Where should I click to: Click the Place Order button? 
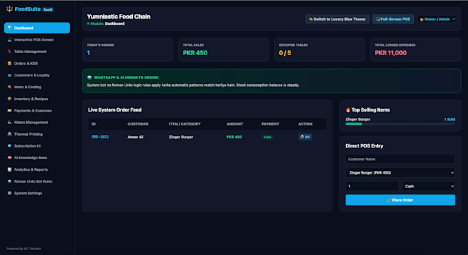pyautogui.click(x=401, y=200)
